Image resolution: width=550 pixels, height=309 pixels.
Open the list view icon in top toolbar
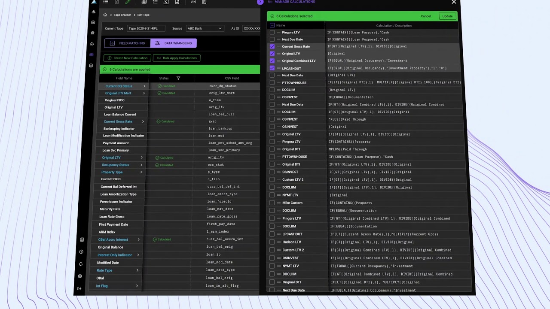106,2
